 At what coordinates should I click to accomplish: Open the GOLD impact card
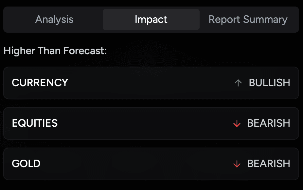(151, 164)
